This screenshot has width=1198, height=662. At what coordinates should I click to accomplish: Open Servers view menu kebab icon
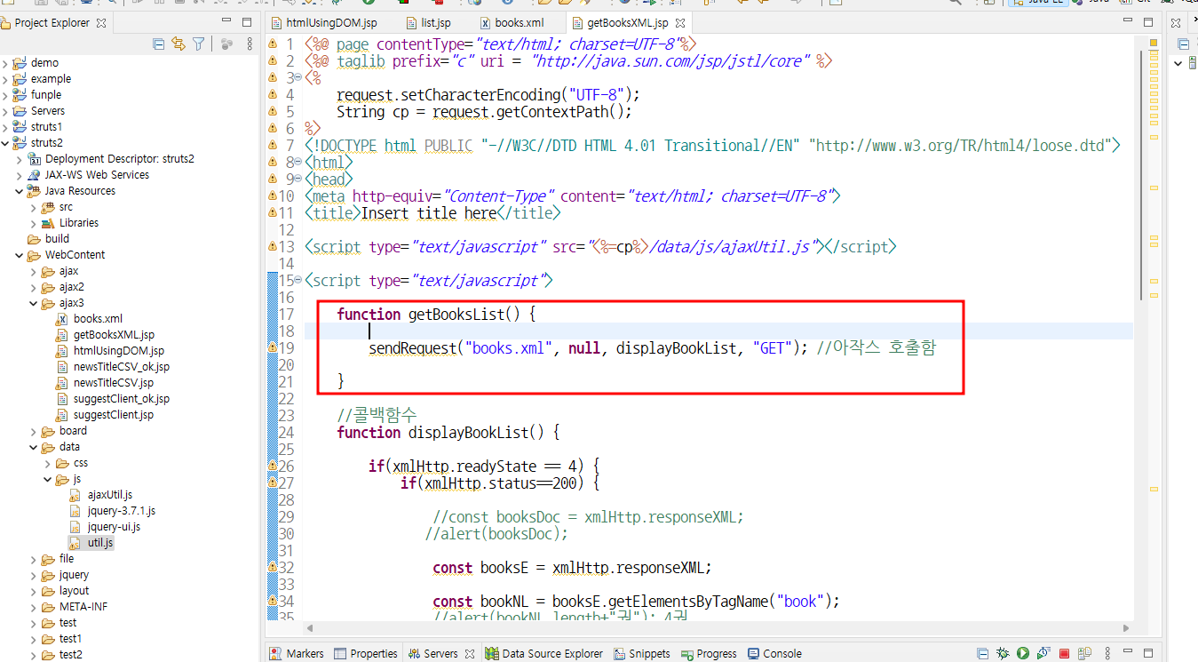tap(1109, 653)
